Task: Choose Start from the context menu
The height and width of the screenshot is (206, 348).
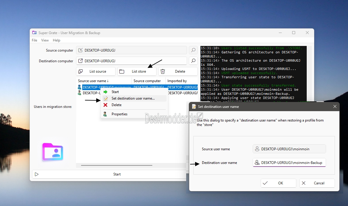Action: coord(134,92)
